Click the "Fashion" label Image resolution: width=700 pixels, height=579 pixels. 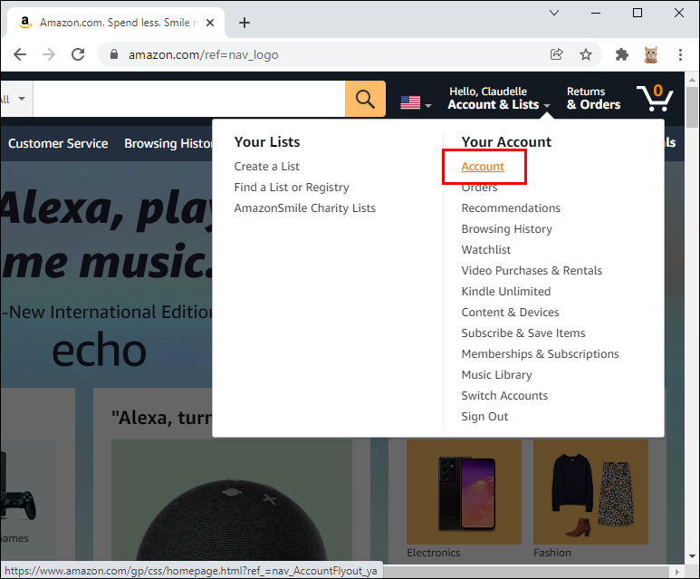[x=552, y=553]
